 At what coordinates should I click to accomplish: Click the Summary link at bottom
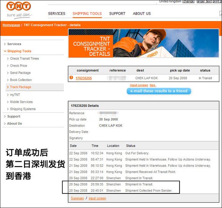[x=77, y=198]
